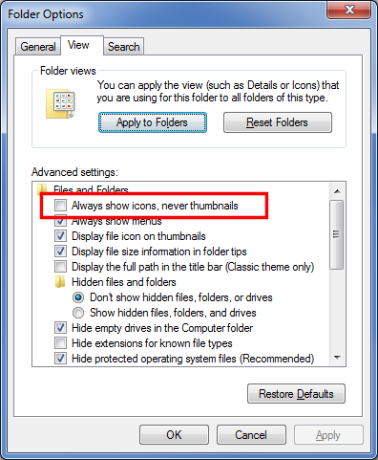Select Show hidden files, folders, and drives
378x460 pixels.
click(x=78, y=313)
